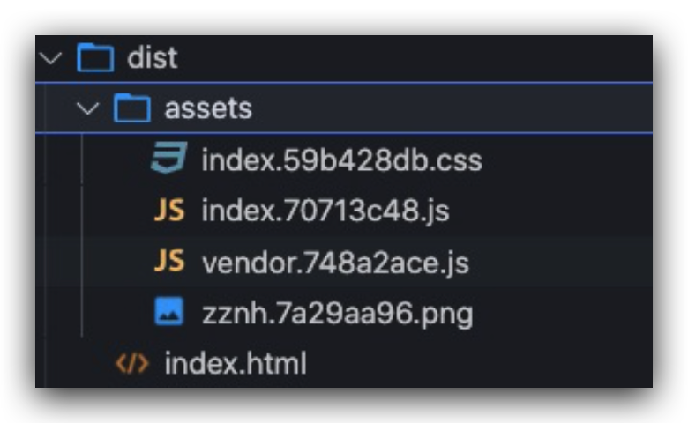Click the image icon for zznh.7a29aa96.png
The image size is (688, 423).
(x=168, y=313)
